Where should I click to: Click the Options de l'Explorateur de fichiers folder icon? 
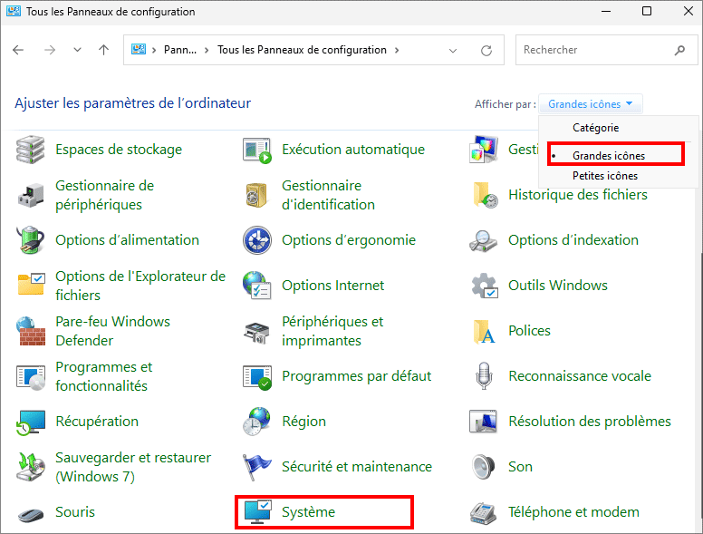tap(31, 284)
